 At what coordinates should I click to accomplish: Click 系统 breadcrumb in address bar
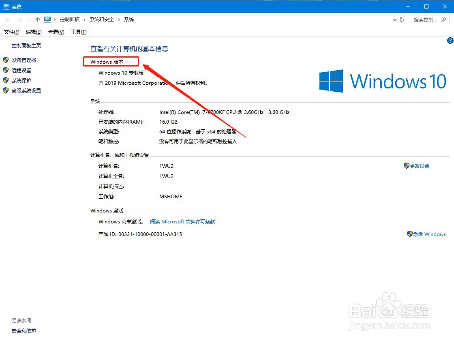(129, 19)
